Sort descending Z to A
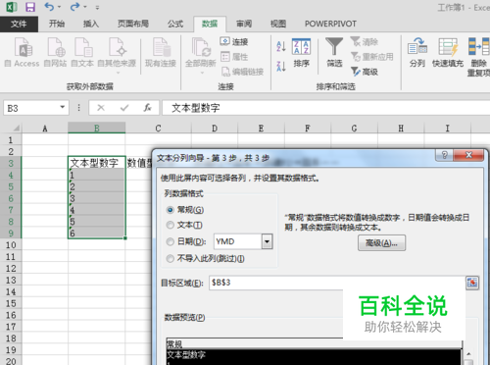This screenshot has width=490, height=365. pos(281,66)
